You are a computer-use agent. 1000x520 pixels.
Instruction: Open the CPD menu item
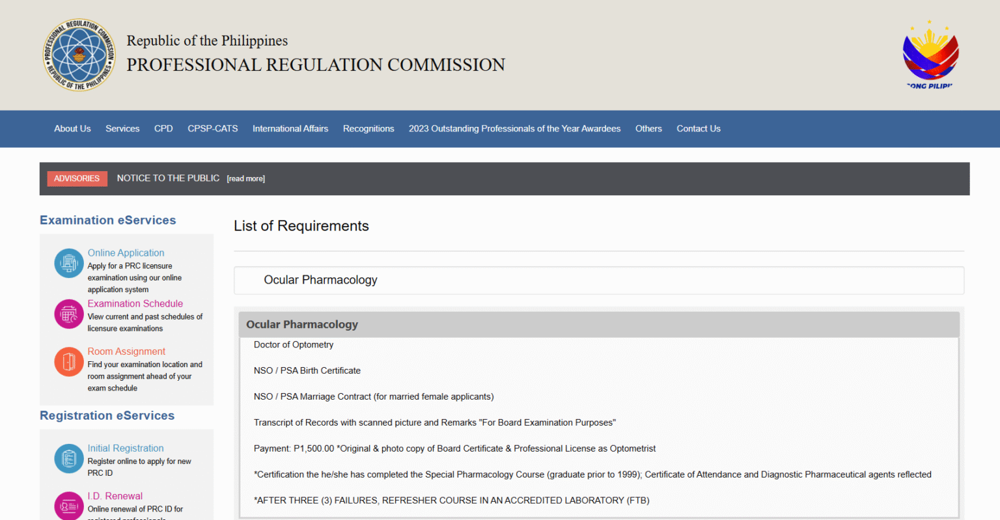pyautogui.click(x=163, y=129)
